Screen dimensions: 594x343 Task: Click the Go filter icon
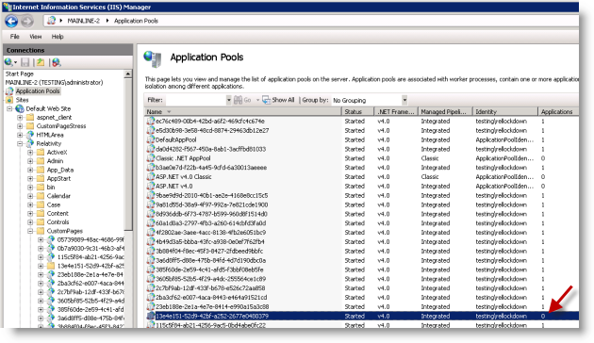[x=239, y=100]
